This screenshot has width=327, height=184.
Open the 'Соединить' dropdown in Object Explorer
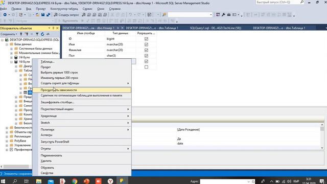tap(9, 34)
